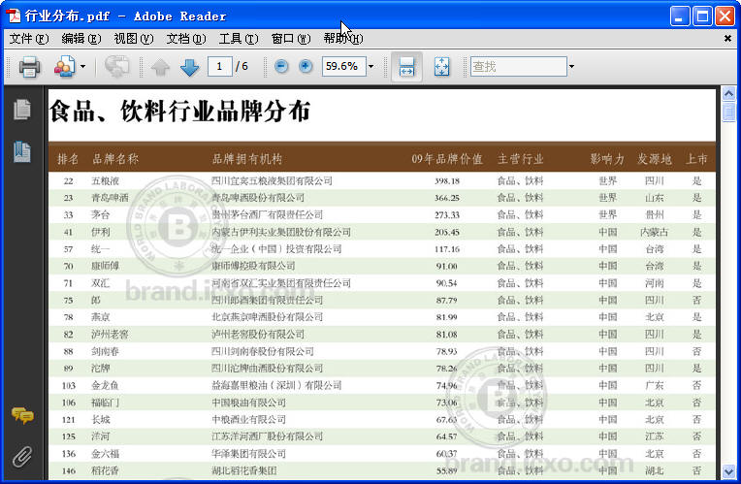Click 四川剑南春股份有限公司 cell
Screen dimensions: 741x484
click(262, 351)
